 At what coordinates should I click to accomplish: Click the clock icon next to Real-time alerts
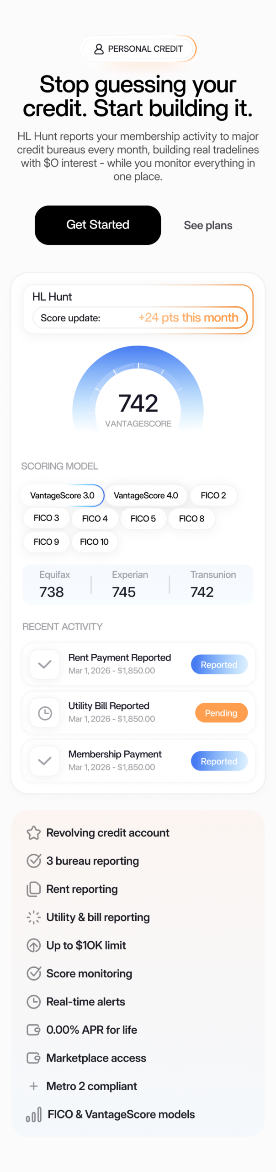coord(34,1002)
